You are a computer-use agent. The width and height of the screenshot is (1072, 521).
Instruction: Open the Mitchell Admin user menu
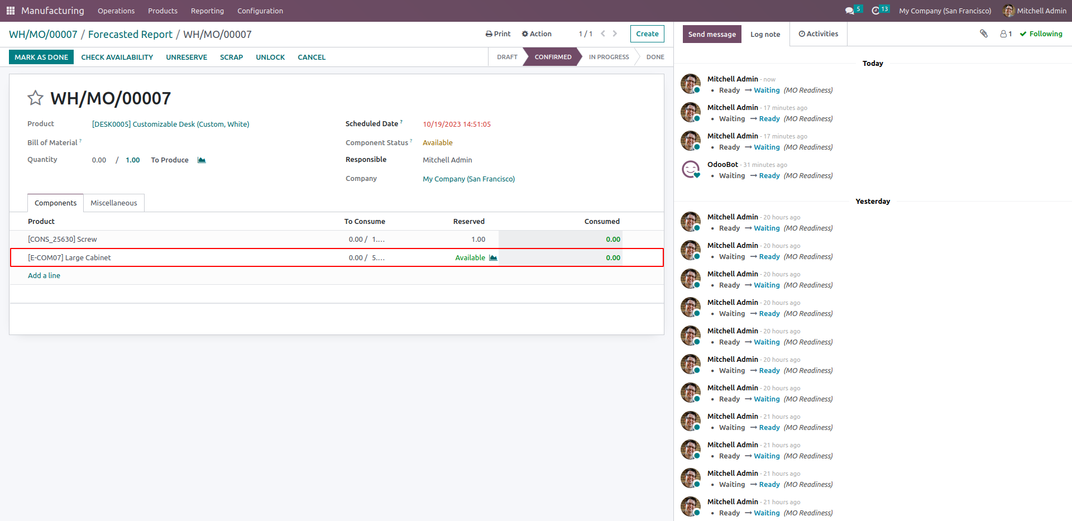1035,11
